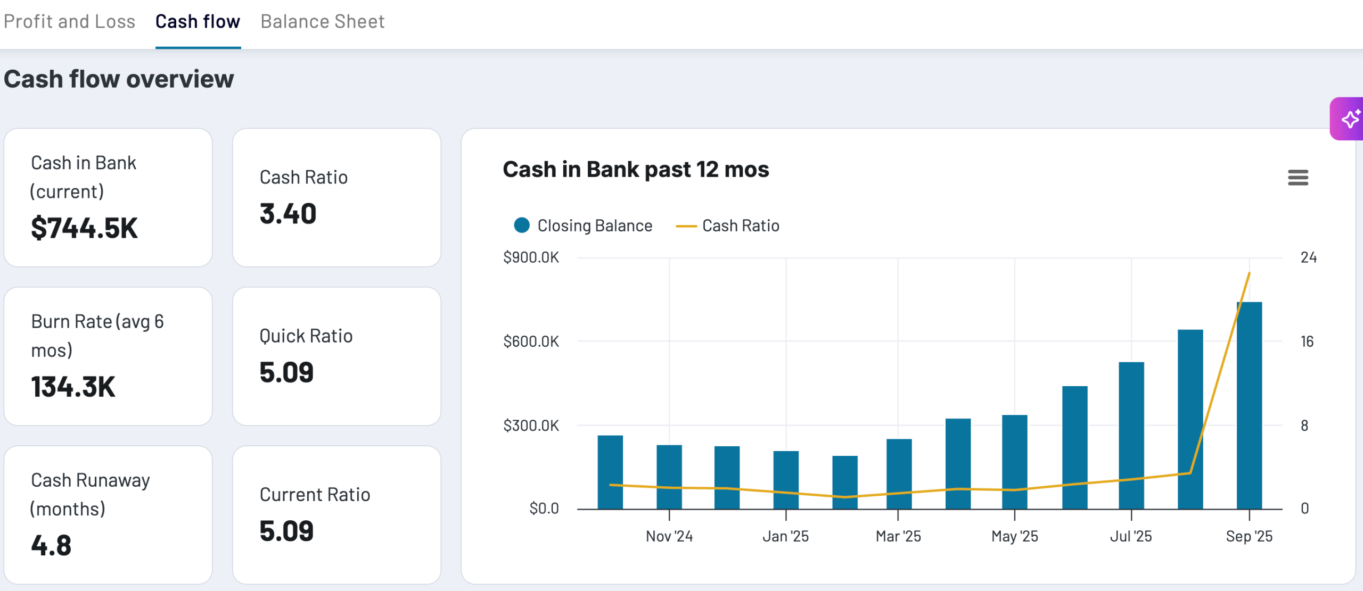Image resolution: width=1363 pixels, height=591 pixels.
Task: Select the Cash Runway months card
Action: coord(108,514)
